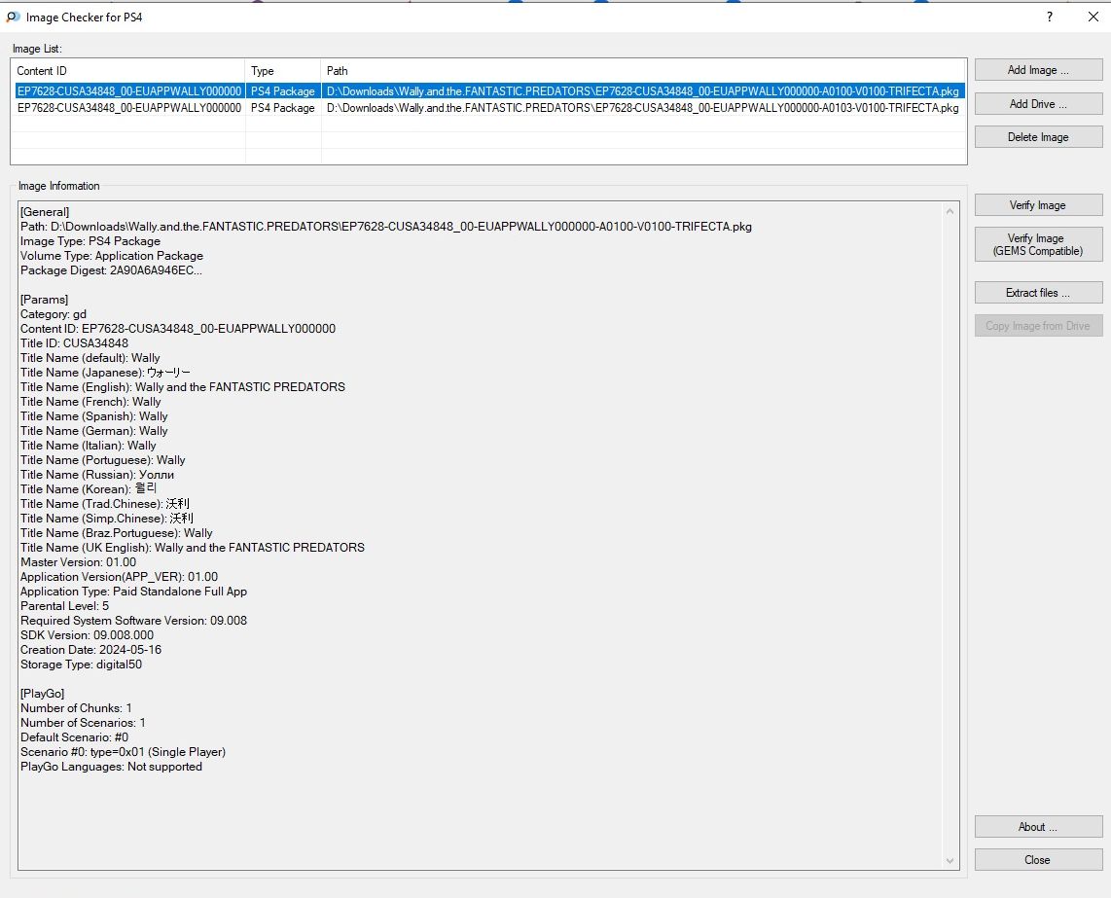This screenshot has width=1111, height=898.
Task: Open the About dialog
Action: click(1038, 826)
